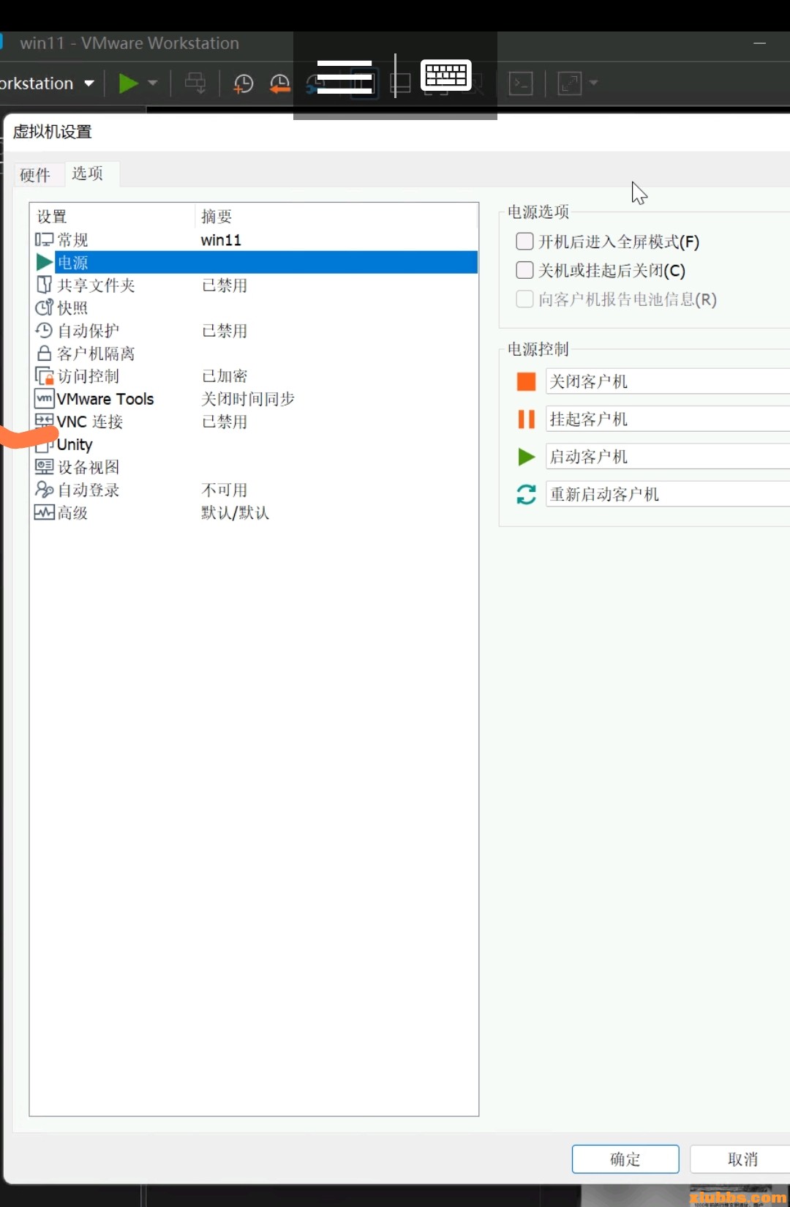The width and height of the screenshot is (790, 1207).
Task: Open the console view toolbar icon
Action: point(520,83)
